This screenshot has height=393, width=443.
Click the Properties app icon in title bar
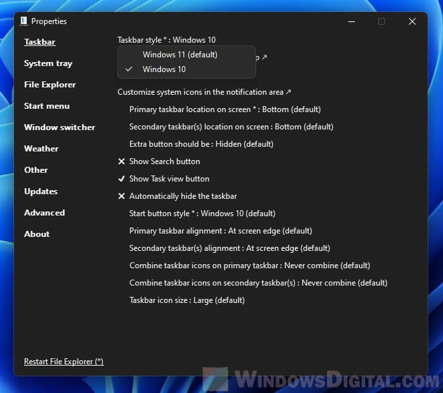point(24,21)
